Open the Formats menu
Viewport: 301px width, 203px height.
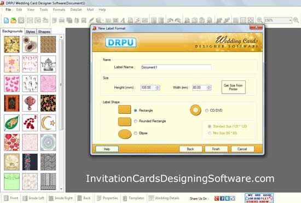tap(59, 10)
